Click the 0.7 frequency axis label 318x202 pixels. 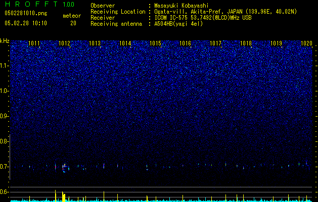pyautogui.click(x=4, y=167)
